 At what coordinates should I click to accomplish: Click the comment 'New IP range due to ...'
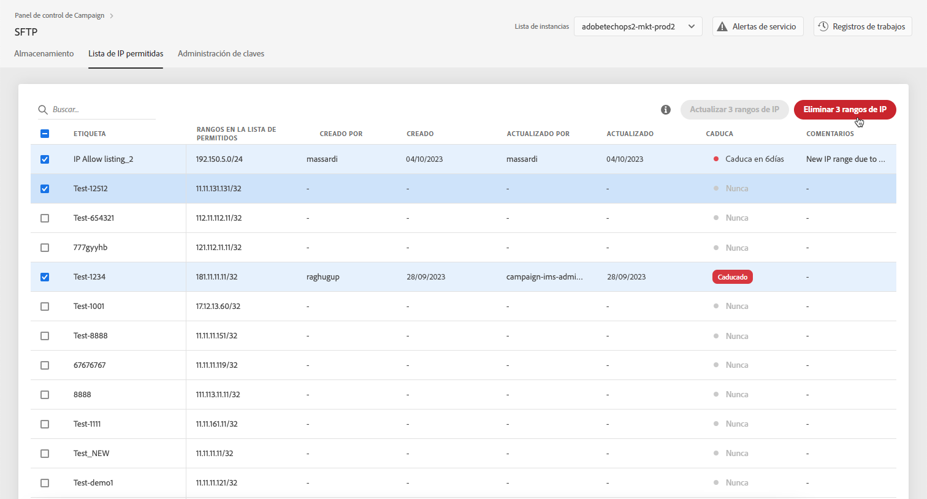(845, 159)
